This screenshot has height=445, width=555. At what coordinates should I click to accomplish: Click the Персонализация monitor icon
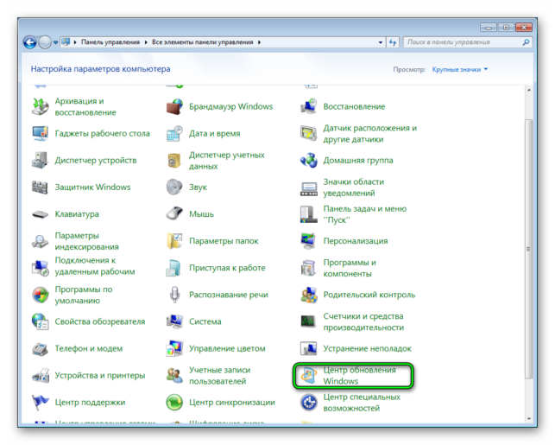point(309,241)
